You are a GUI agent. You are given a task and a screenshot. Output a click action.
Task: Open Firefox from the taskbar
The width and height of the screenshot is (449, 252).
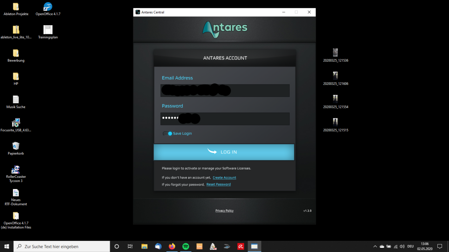click(172, 246)
